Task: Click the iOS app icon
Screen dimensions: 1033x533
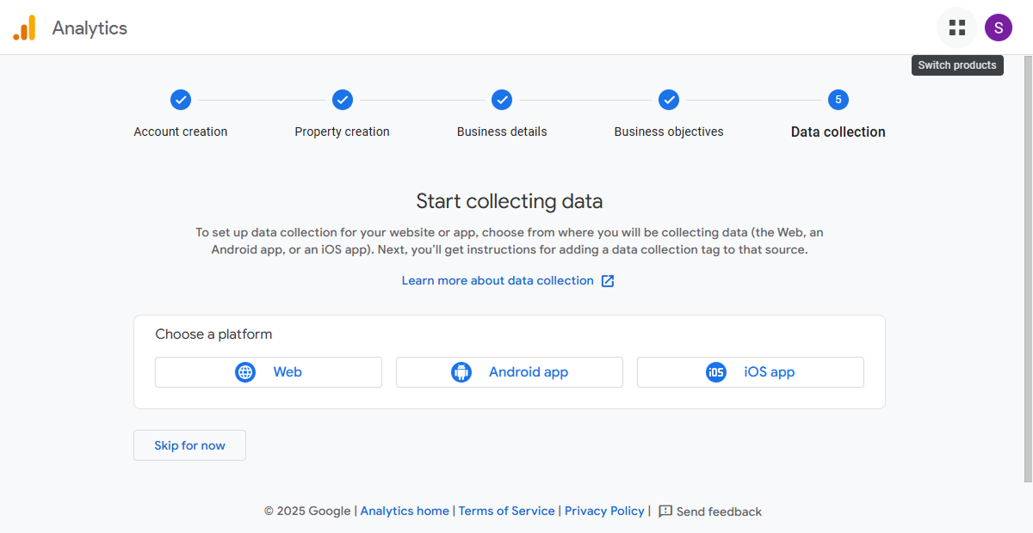Action: click(x=715, y=371)
